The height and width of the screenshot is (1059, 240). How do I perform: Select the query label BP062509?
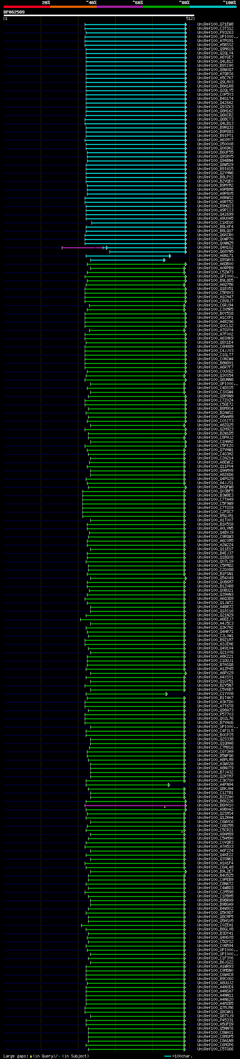coord(14,12)
